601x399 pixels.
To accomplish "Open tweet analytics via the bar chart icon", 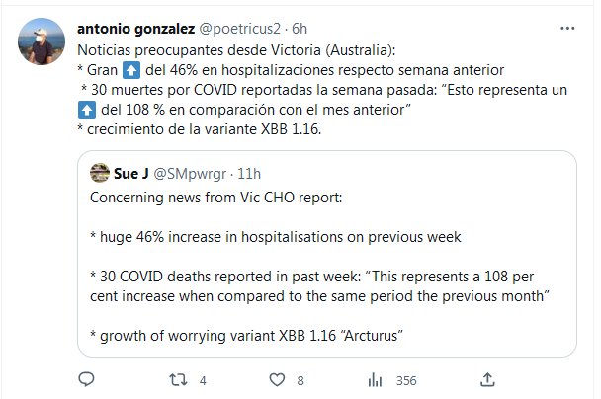I will 375,378.
